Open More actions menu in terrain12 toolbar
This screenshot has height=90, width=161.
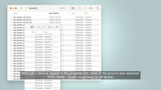coord(91,8)
